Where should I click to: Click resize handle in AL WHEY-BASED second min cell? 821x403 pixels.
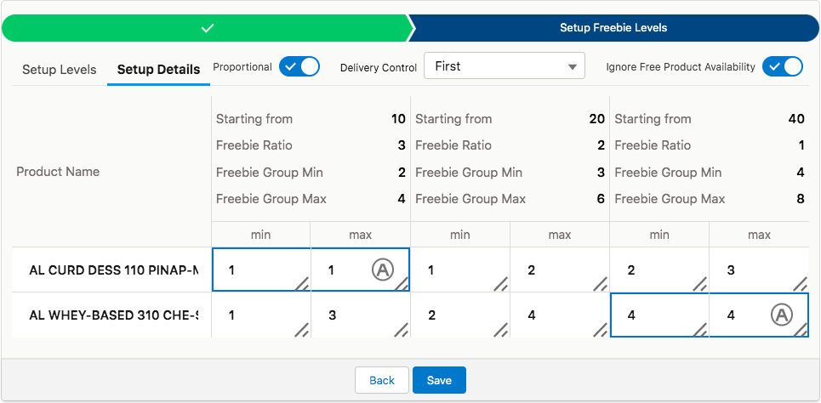coord(501,329)
